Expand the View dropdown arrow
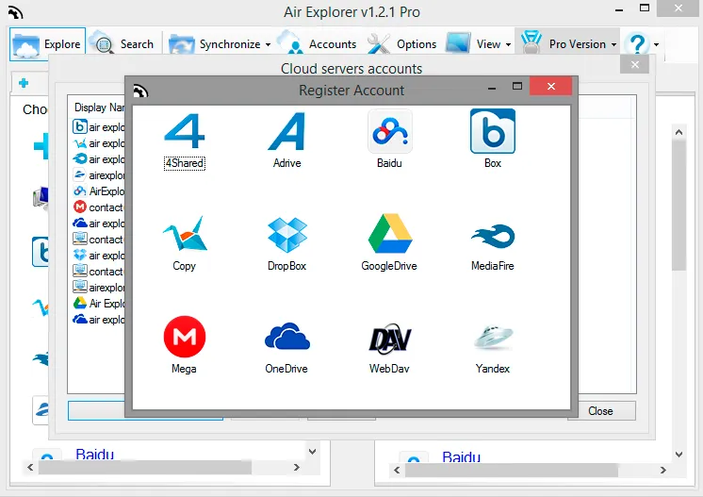 [508, 45]
